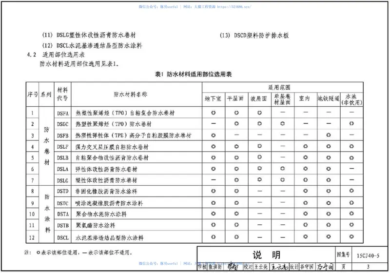Select the heading 4.2 适用部位选用表
Image resolution: width=390 pixels, height=273 pixels.
tap(56, 55)
